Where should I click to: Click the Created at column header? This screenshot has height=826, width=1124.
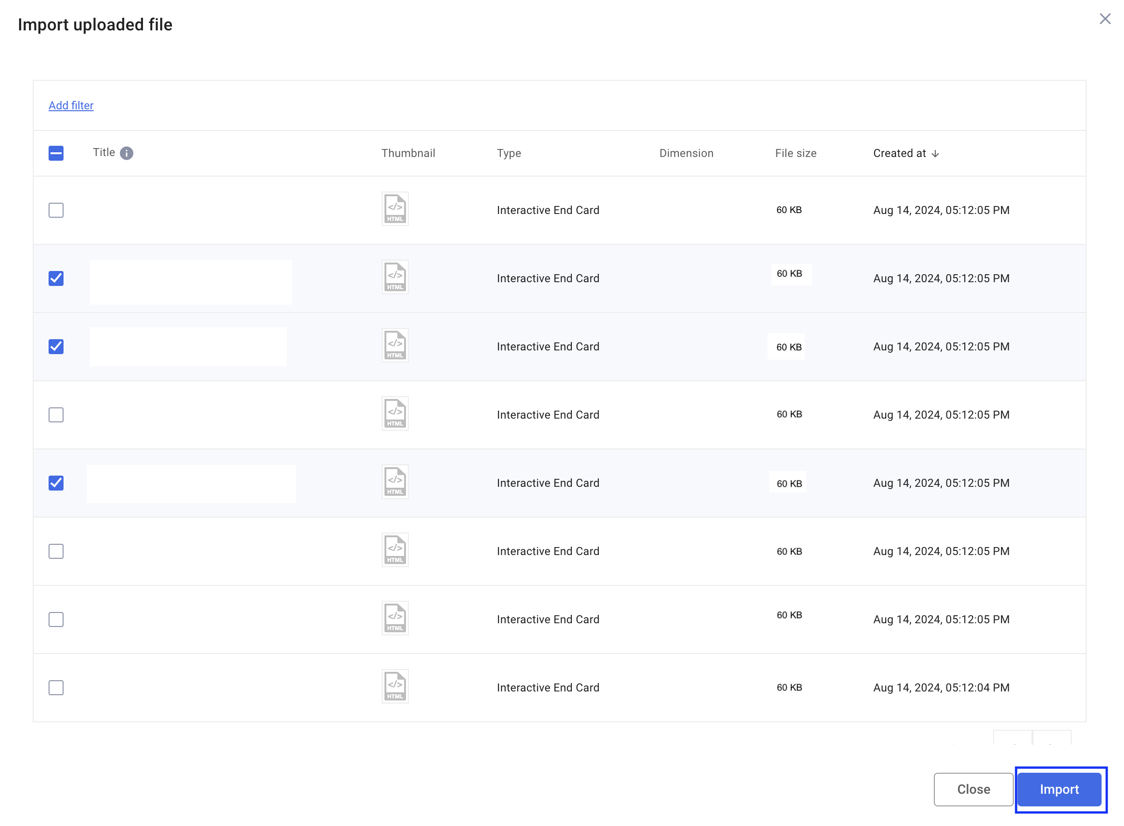[898, 153]
